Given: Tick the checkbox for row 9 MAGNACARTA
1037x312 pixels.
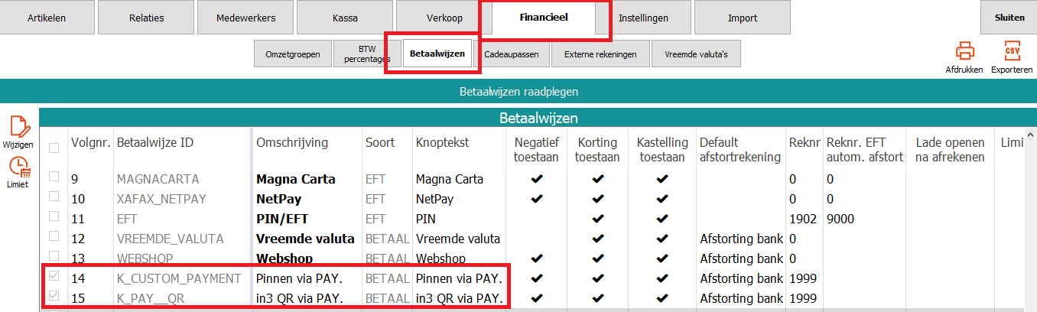Looking at the screenshot, I should click(x=53, y=179).
